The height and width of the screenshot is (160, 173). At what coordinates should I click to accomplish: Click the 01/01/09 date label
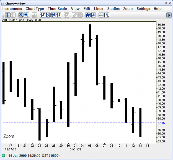click(75, 149)
